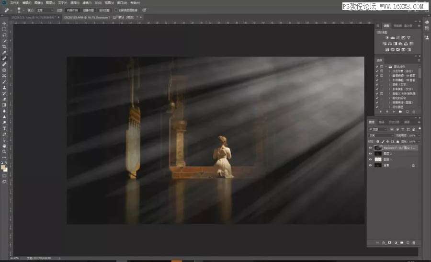Open the 图像 menu
Image resolution: width=431 pixels, height=262 pixels.
pyautogui.click(x=39, y=3)
